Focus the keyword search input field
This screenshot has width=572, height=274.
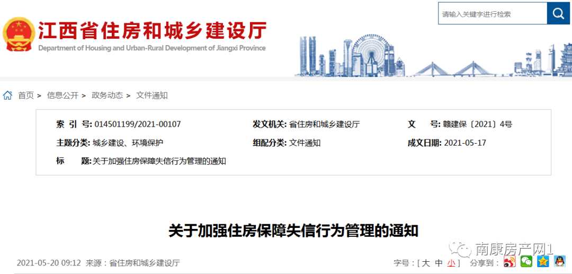coord(493,13)
